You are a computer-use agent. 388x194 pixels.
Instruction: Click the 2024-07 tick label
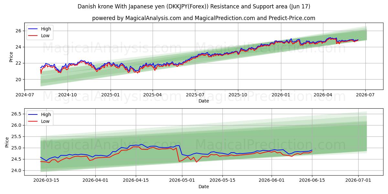25,95
